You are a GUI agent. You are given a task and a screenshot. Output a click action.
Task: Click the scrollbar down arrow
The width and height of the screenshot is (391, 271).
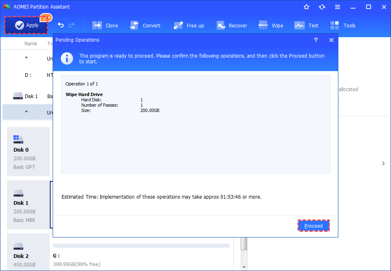click(x=244, y=267)
